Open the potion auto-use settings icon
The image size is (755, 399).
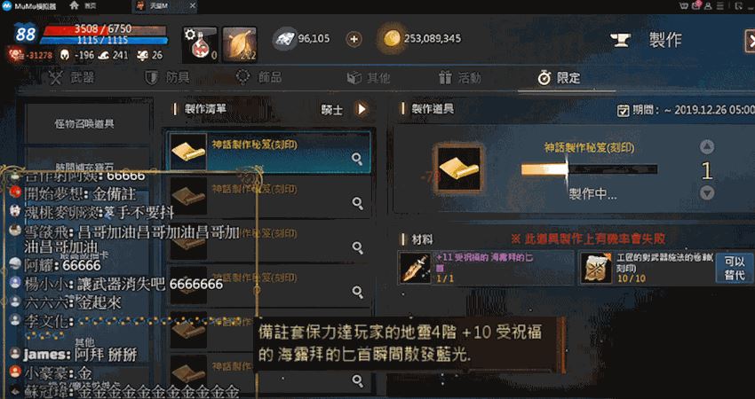point(200,44)
